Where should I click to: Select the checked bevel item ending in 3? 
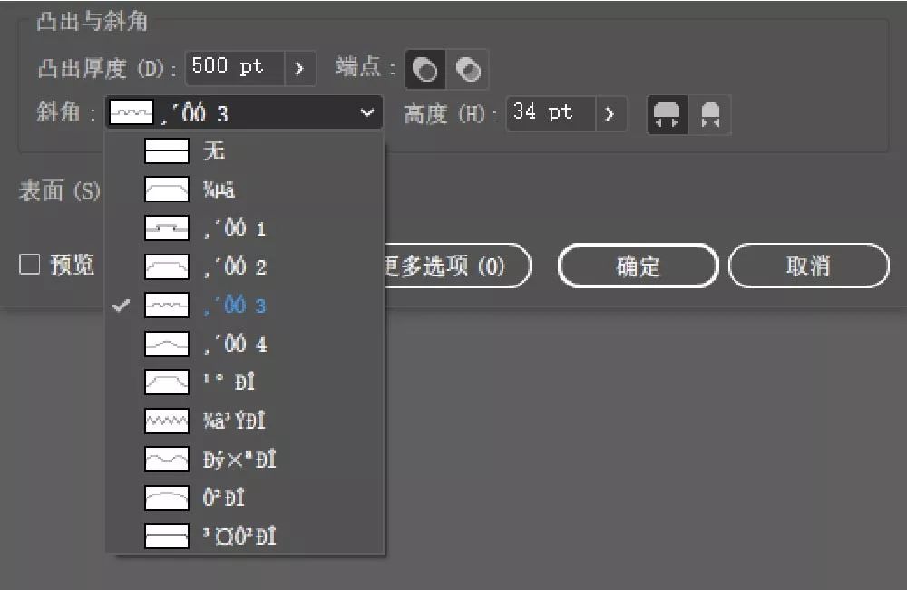(234, 305)
